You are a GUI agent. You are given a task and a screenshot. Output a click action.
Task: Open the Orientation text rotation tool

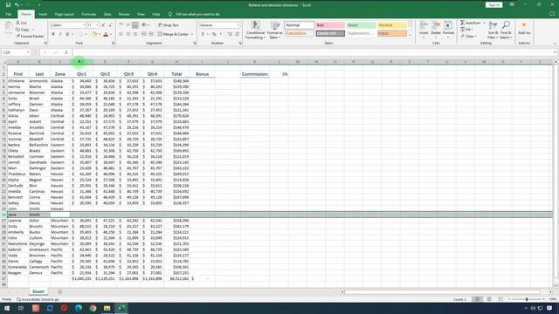[145, 25]
